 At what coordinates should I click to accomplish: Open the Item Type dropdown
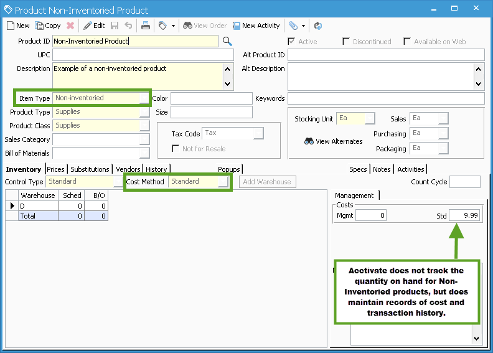click(144, 98)
